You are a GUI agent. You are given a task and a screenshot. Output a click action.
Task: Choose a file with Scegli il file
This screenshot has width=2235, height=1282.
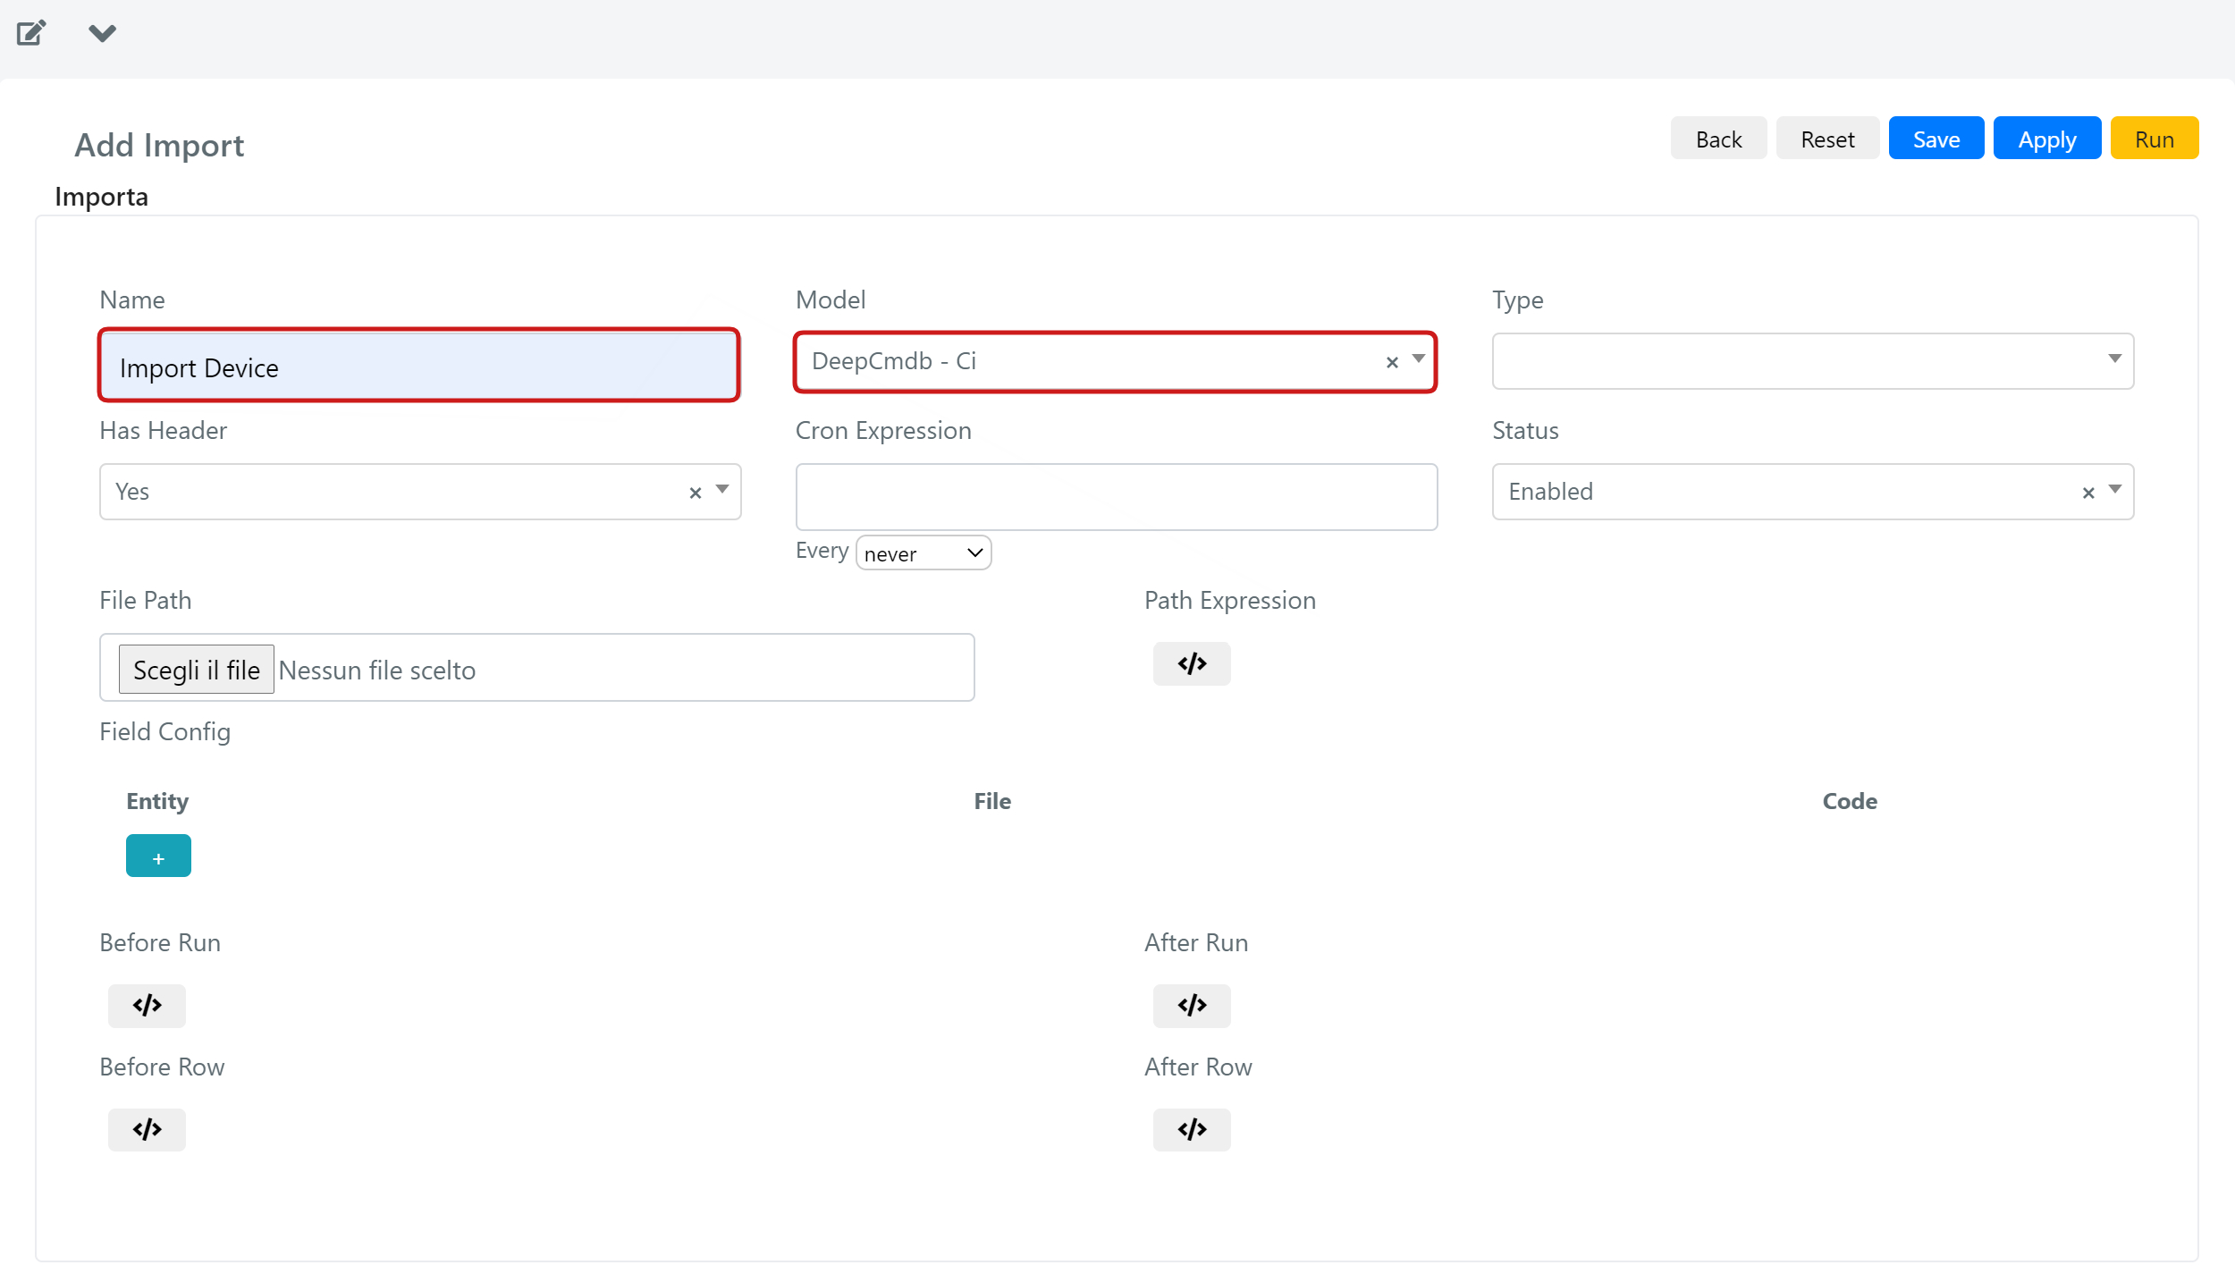pyautogui.click(x=197, y=670)
